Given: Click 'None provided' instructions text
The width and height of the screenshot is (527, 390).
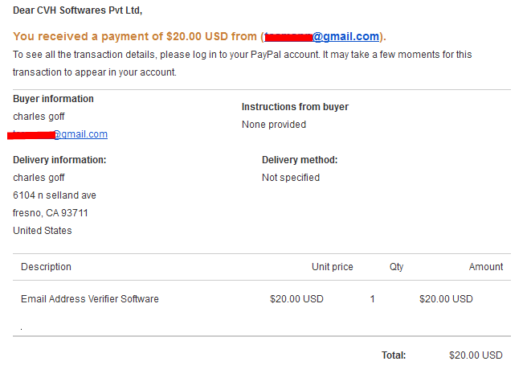Looking at the screenshot, I should coord(274,125).
